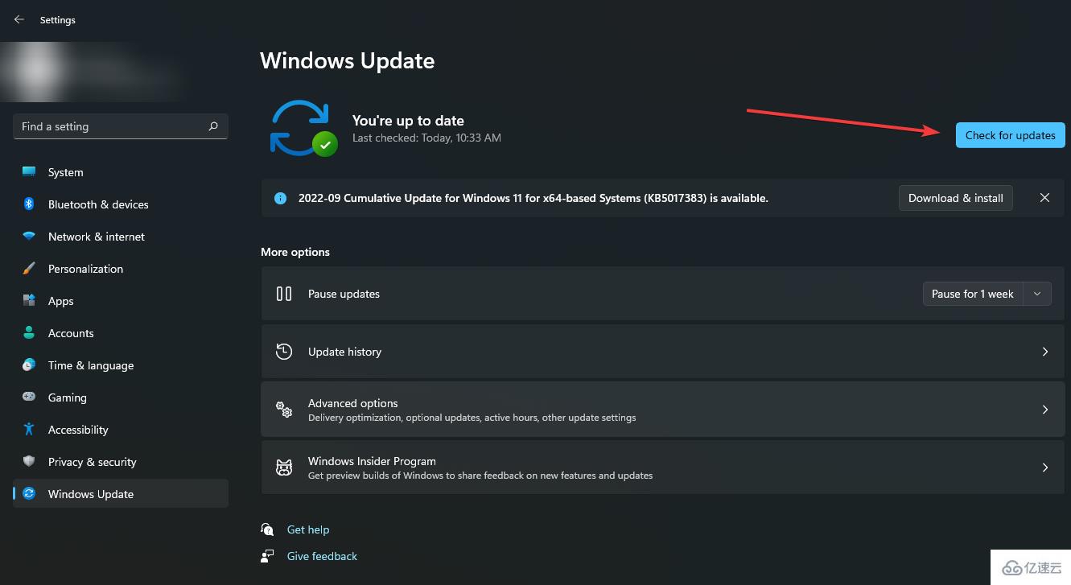Click the Advanced options gears icon
1071x585 pixels.
coord(284,410)
